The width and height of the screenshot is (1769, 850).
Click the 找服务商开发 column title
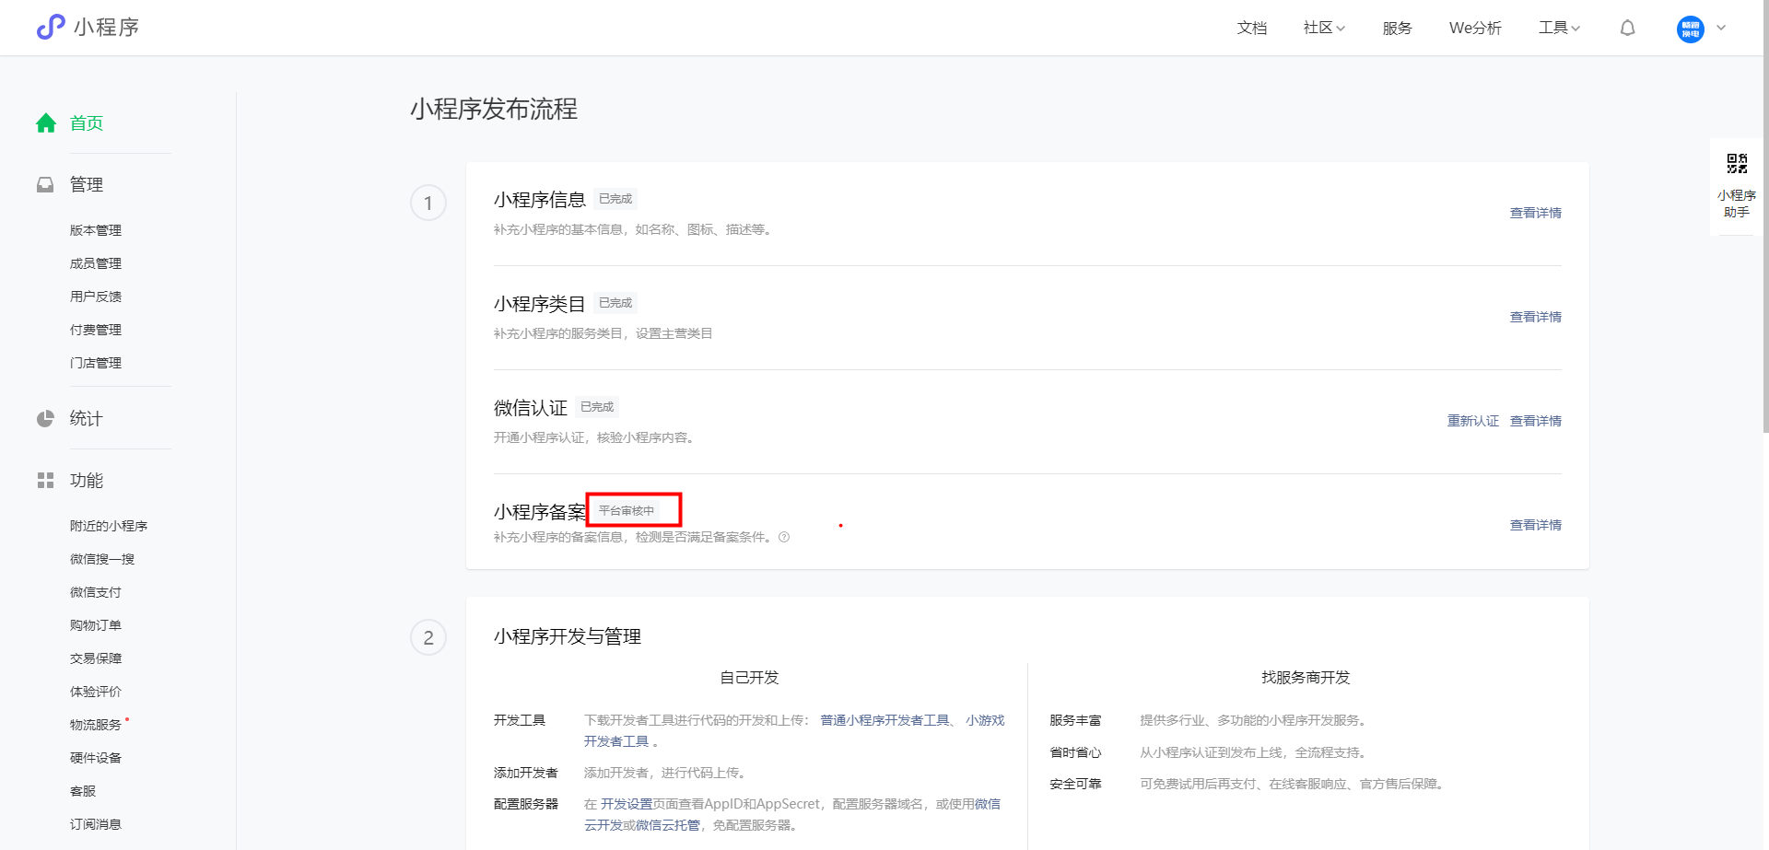1306,678
